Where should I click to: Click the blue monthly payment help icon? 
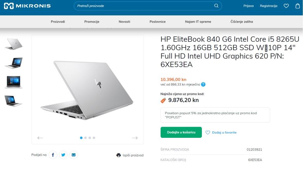203,84
